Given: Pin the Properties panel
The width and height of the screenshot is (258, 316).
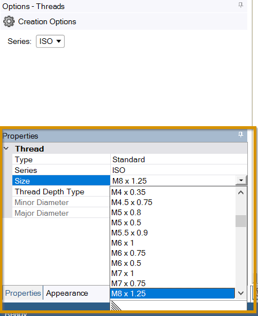Looking at the screenshot, I should 241,135.
